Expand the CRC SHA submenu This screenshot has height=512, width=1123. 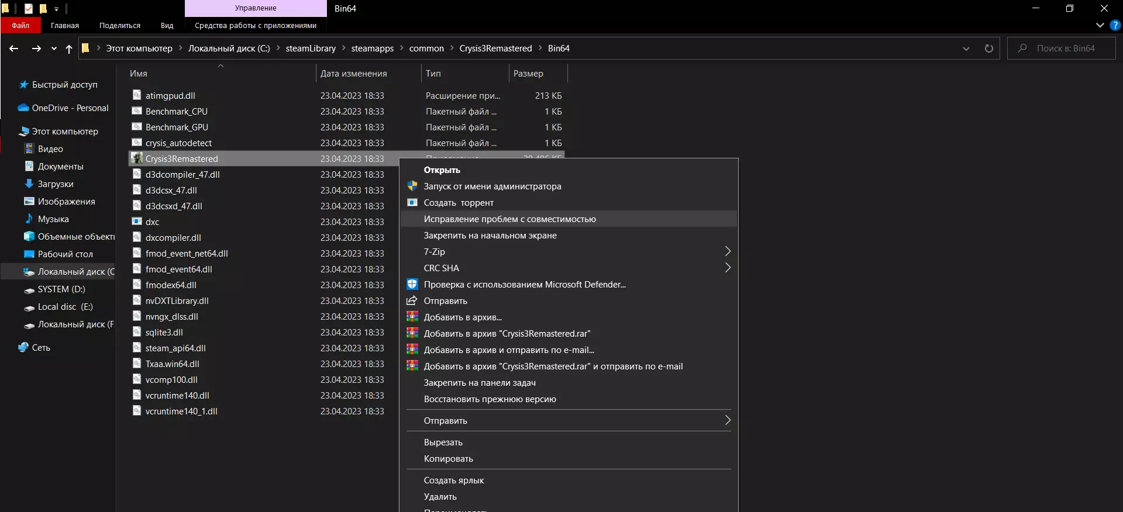click(728, 268)
